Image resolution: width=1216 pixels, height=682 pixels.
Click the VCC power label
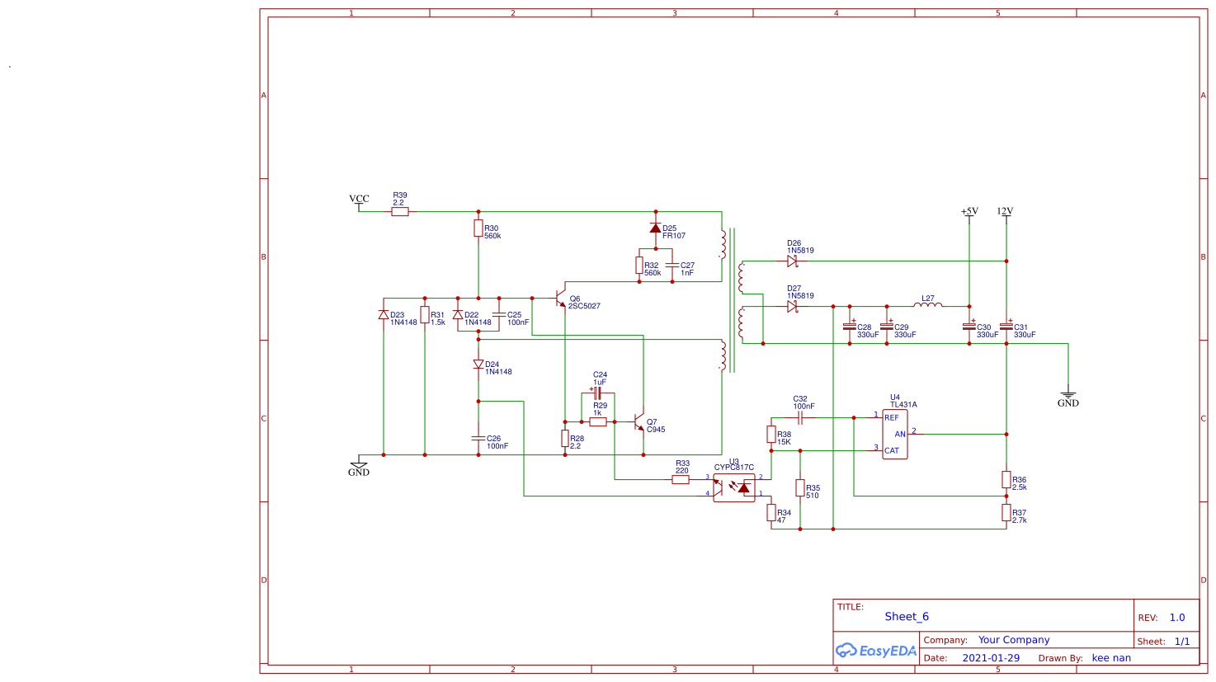pos(358,198)
